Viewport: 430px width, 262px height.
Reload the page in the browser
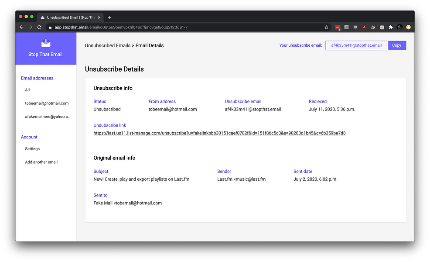point(39,27)
